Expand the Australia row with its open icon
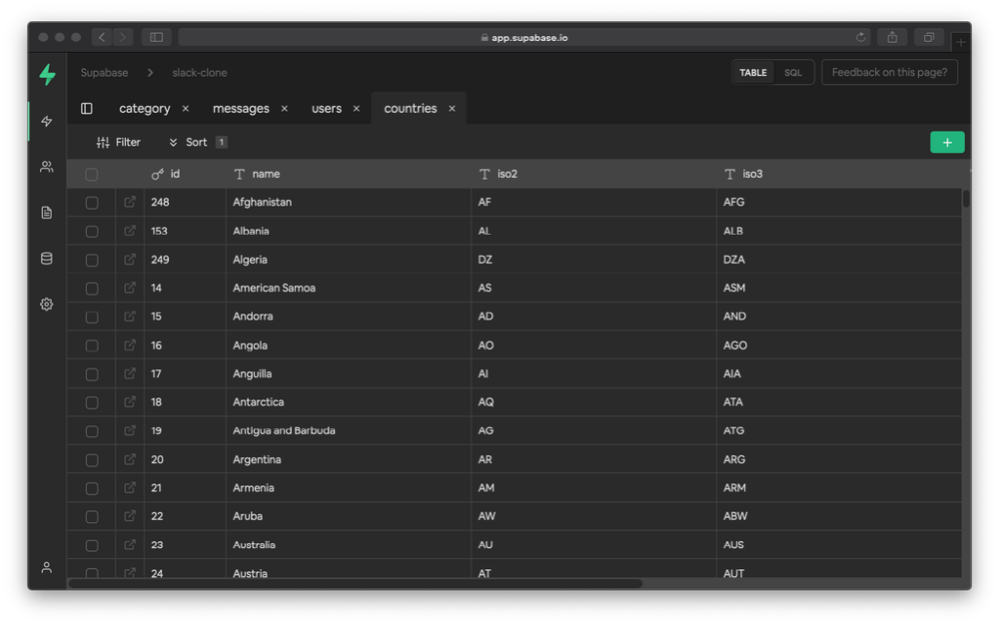The height and width of the screenshot is (624, 999). (x=130, y=545)
